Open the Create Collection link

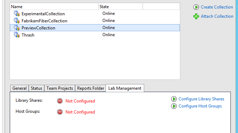[x=217, y=7]
